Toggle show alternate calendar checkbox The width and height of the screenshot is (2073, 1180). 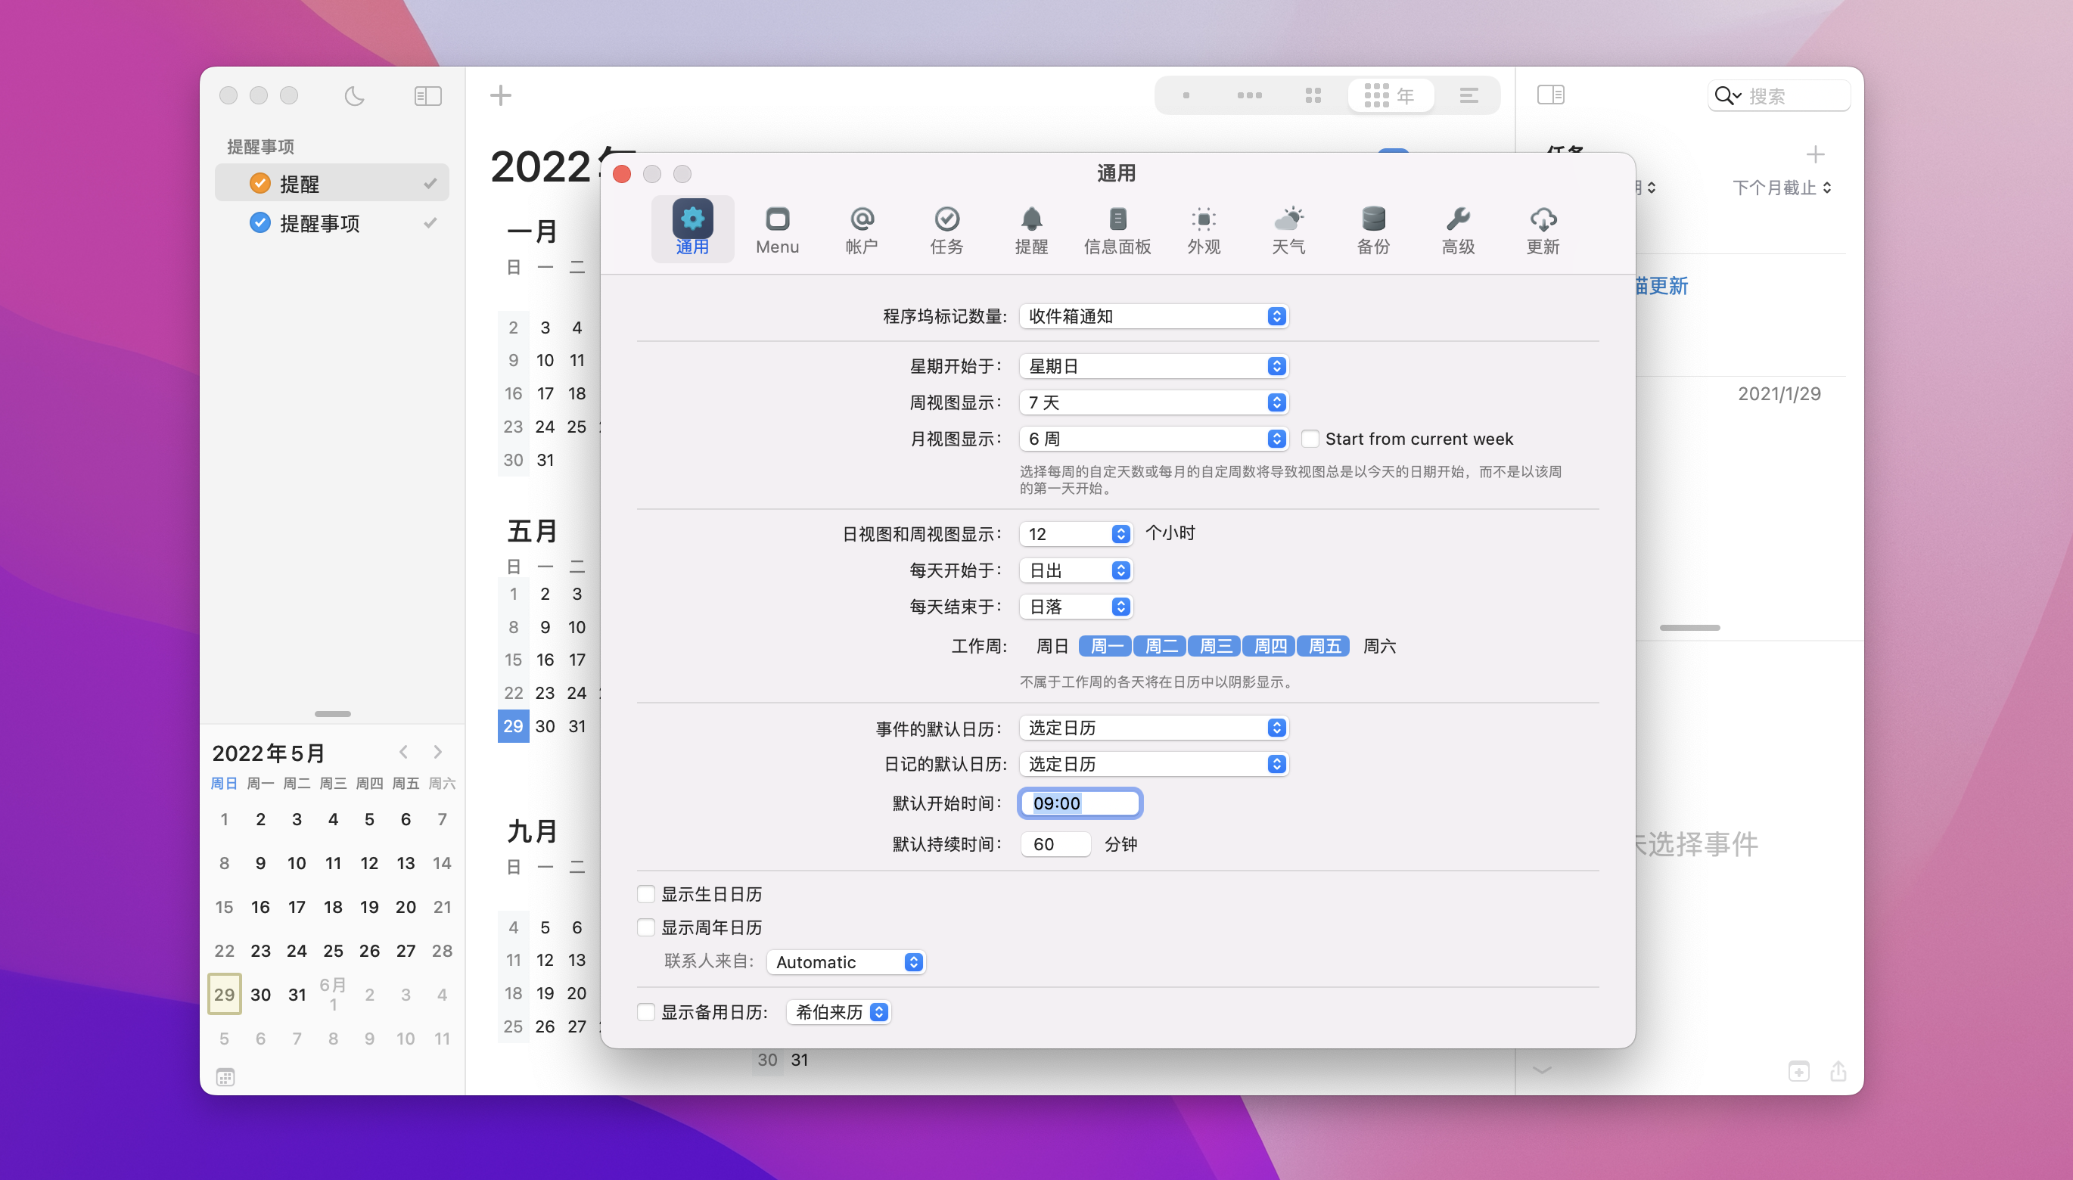point(646,1012)
